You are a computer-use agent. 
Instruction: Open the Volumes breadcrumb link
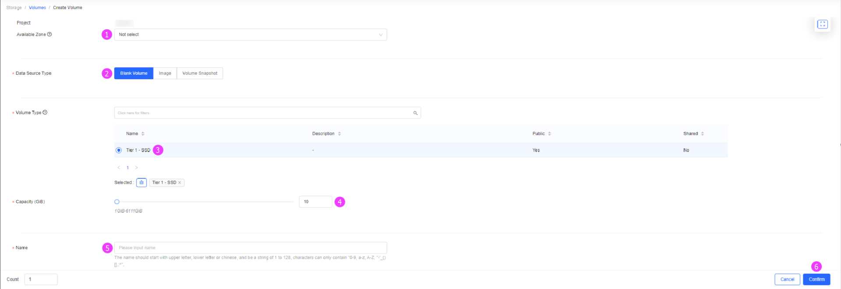click(37, 7)
